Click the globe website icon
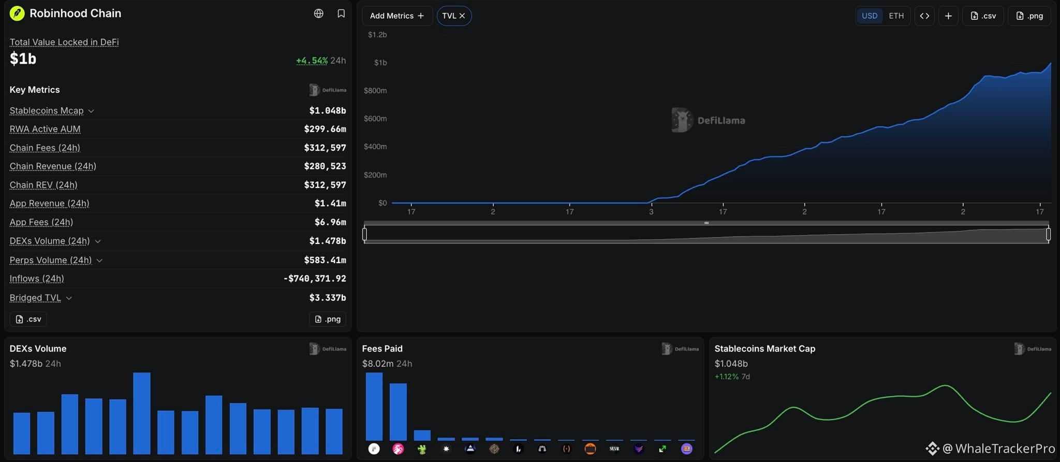The height and width of the screenshot is (462, 1060). [x=319, y=13]
